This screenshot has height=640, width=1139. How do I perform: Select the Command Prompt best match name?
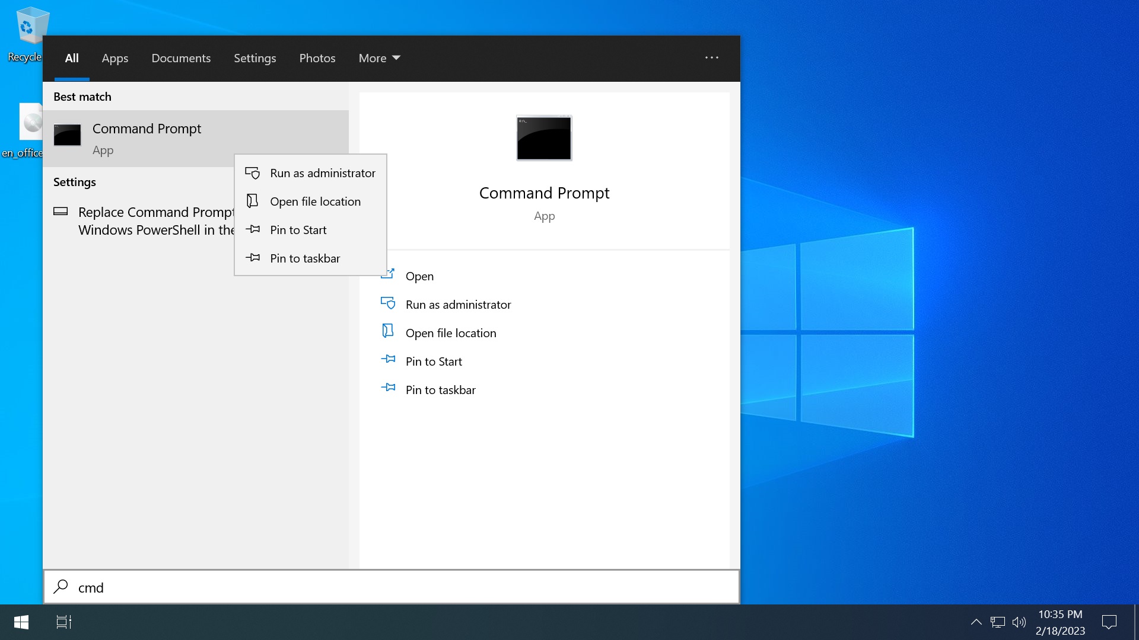click(147, 129)
